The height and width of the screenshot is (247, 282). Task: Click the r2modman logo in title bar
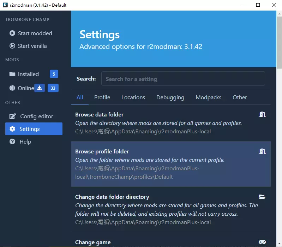pyautogui.click(x=5, y=5)
